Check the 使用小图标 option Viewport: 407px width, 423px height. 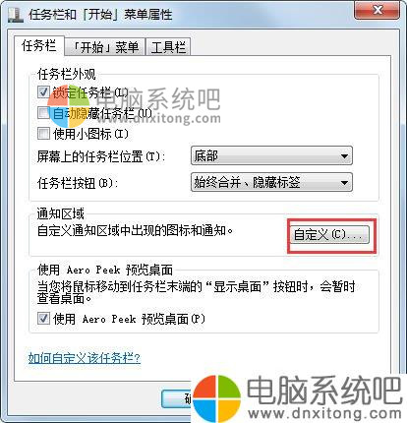[43, 134]
